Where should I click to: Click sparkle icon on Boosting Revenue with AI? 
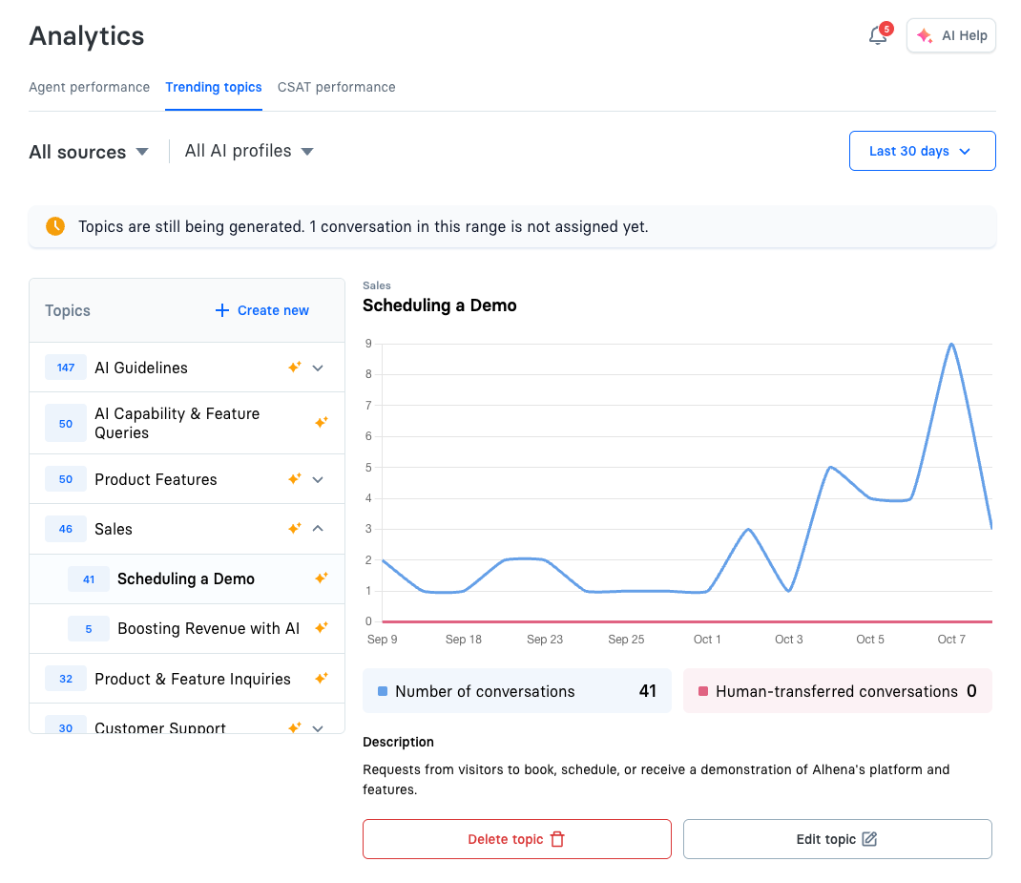pos(321,628)
